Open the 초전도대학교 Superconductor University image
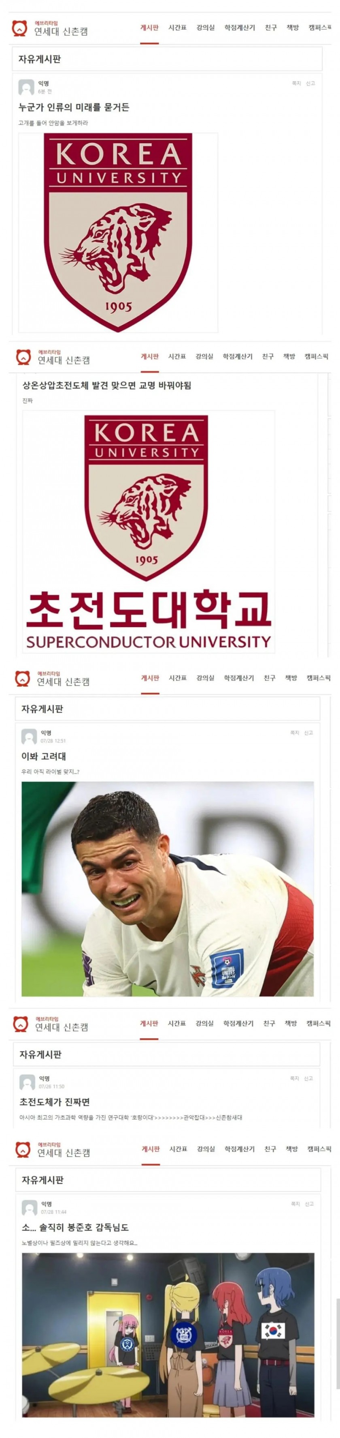340x1438 pixels. tap(148, 531)
